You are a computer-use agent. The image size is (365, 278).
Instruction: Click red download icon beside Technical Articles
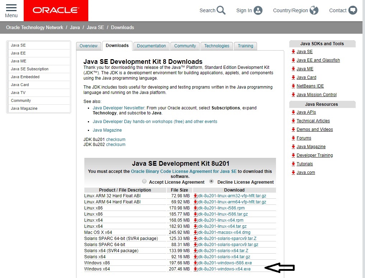coord(293,121)
